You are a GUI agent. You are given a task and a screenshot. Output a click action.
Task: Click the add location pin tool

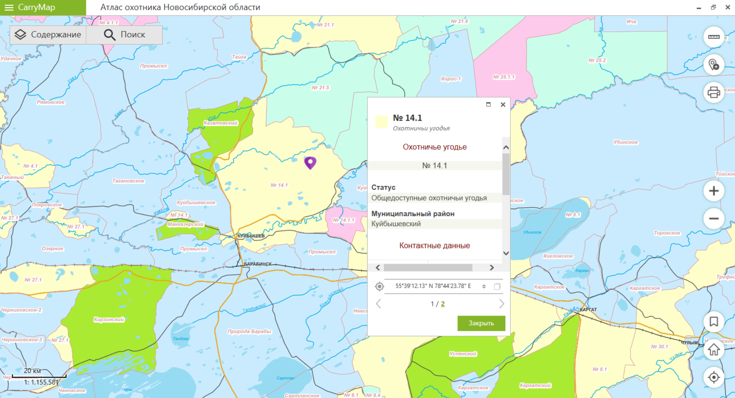pyautogui.click(x=714, y=65)
